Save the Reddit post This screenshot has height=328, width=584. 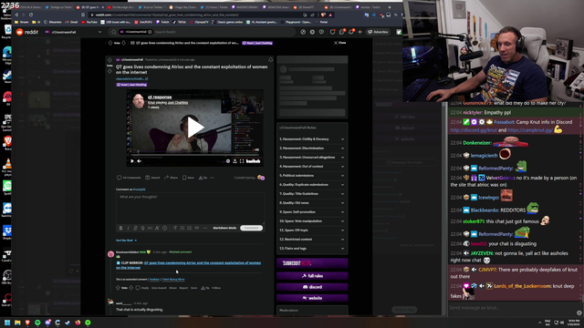point(188,178)
